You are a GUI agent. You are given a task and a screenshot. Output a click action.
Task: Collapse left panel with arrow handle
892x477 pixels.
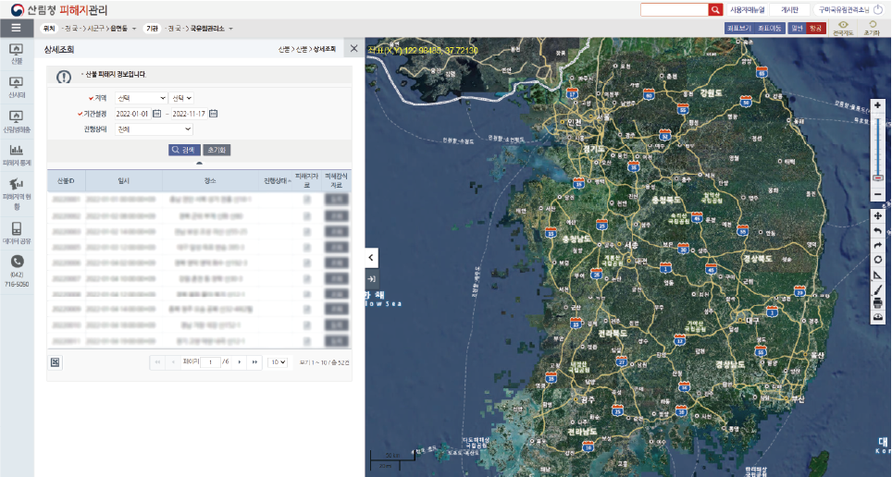[x=371, y=258]
